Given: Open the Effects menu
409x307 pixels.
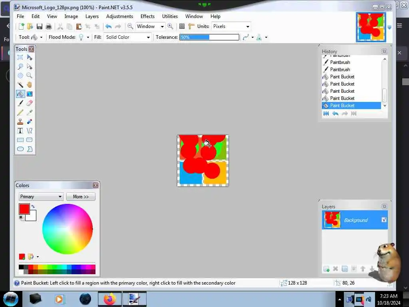Looking at the screenshot, I should point(147,16).
